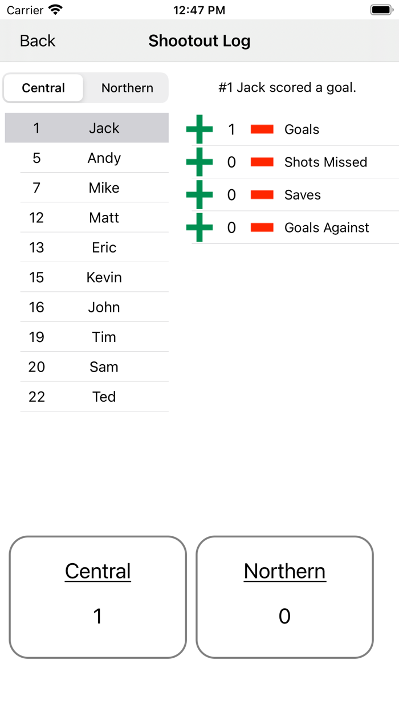Tap the red minus for Goals Against
The height and width of the screenshot is (709, 399).
[262, 227]
